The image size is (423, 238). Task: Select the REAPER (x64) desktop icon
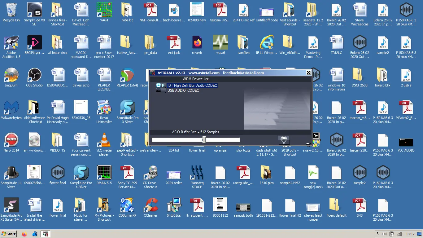coord(127,75)
